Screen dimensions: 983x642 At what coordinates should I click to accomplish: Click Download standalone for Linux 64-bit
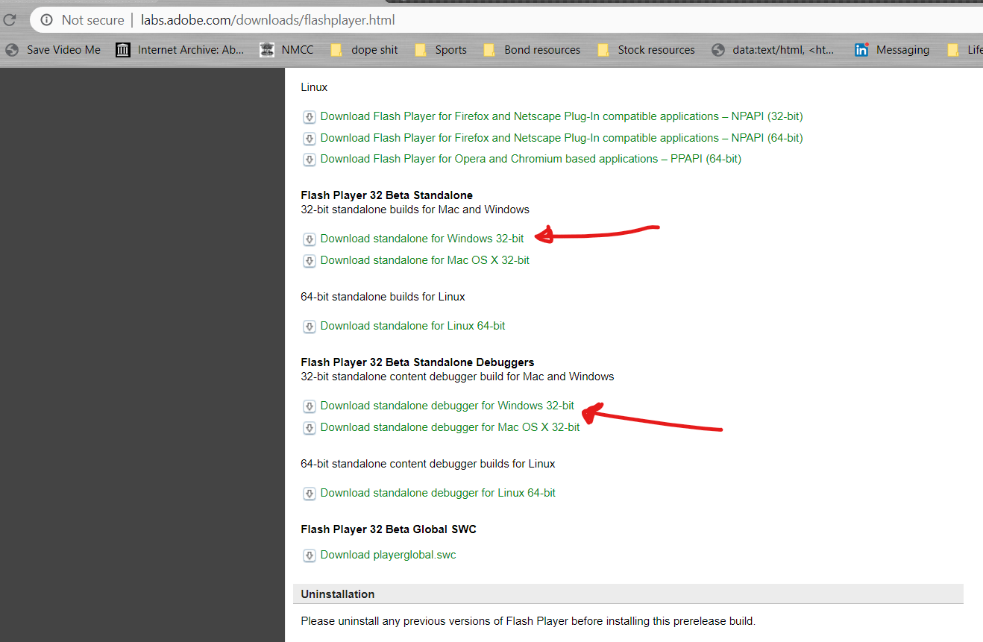(x=412, y=326)
